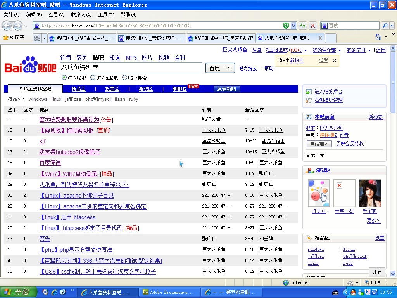
Task: Launch Internet Explorer from quick launch bar
Action: pyautogui.click(x=54, y=292)
